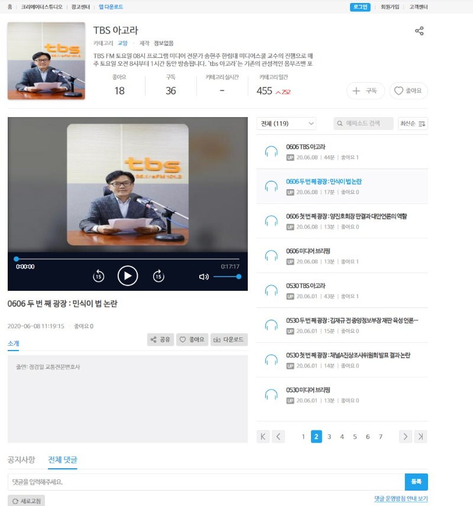Select the 전체 댓글 tab
This screenshot has height=506, width=473.
pos(63,459)
